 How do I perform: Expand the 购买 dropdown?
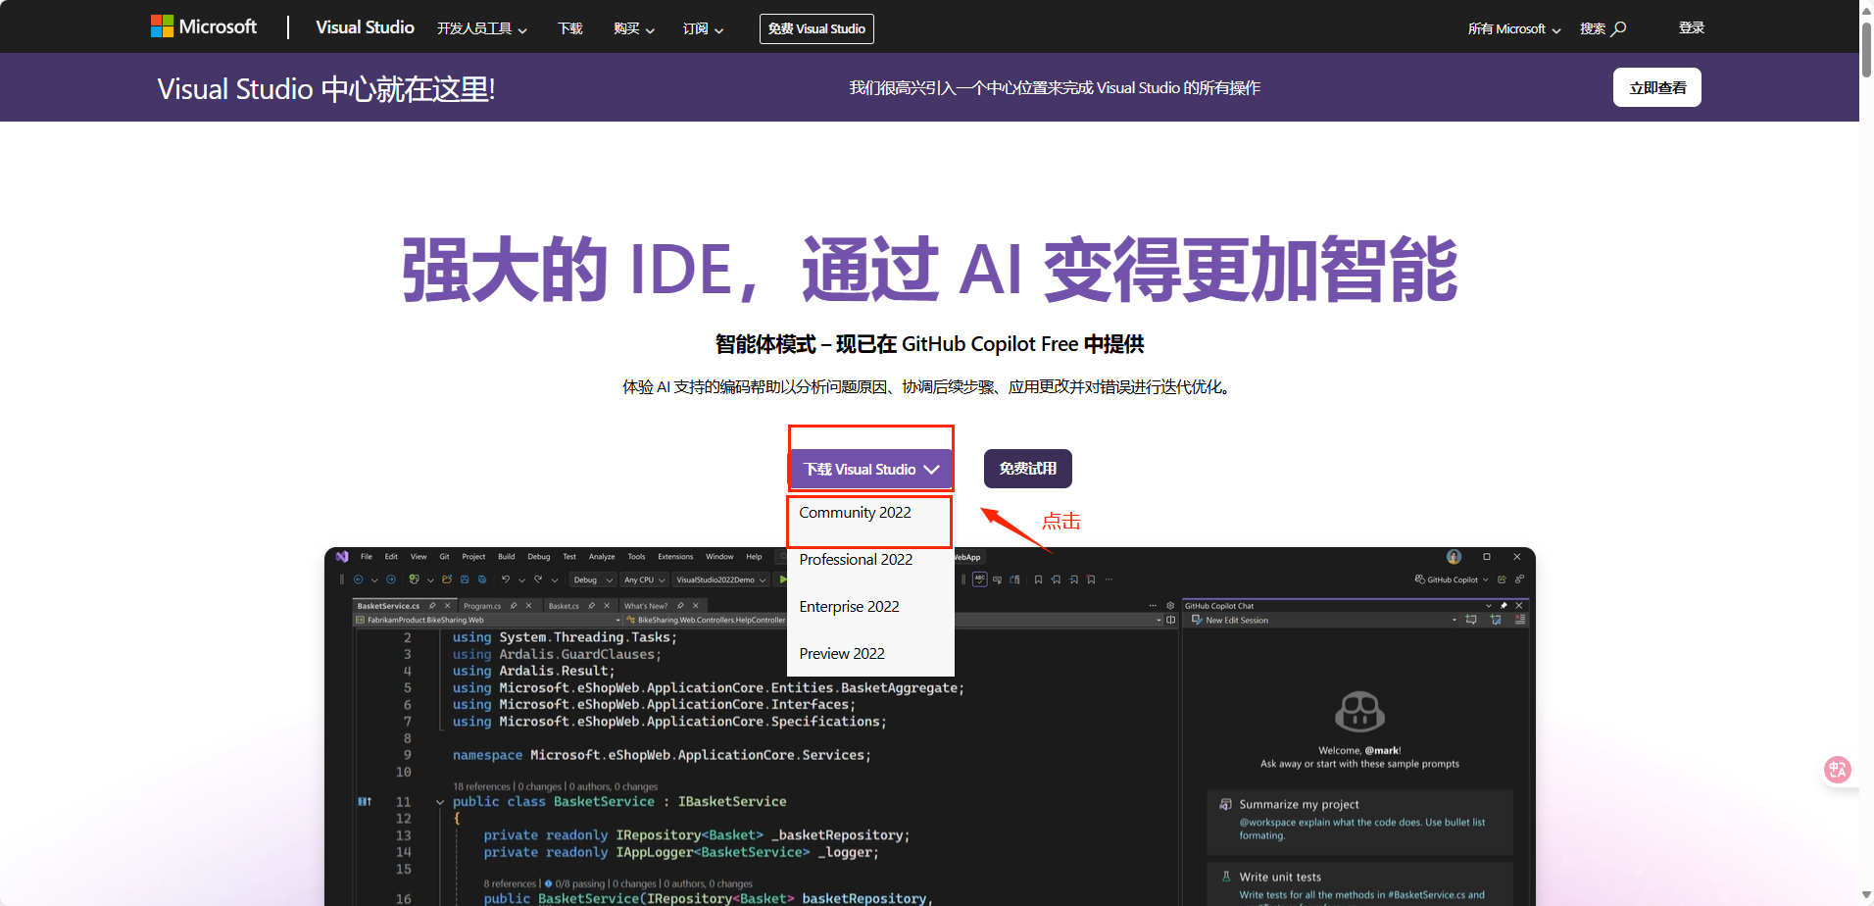click(x=633, y=28)
